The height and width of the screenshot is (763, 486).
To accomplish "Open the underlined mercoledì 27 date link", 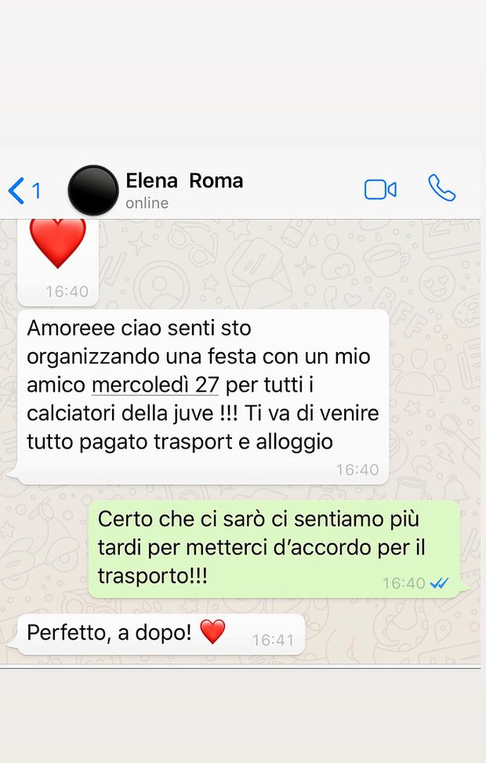I will (155, 385).
